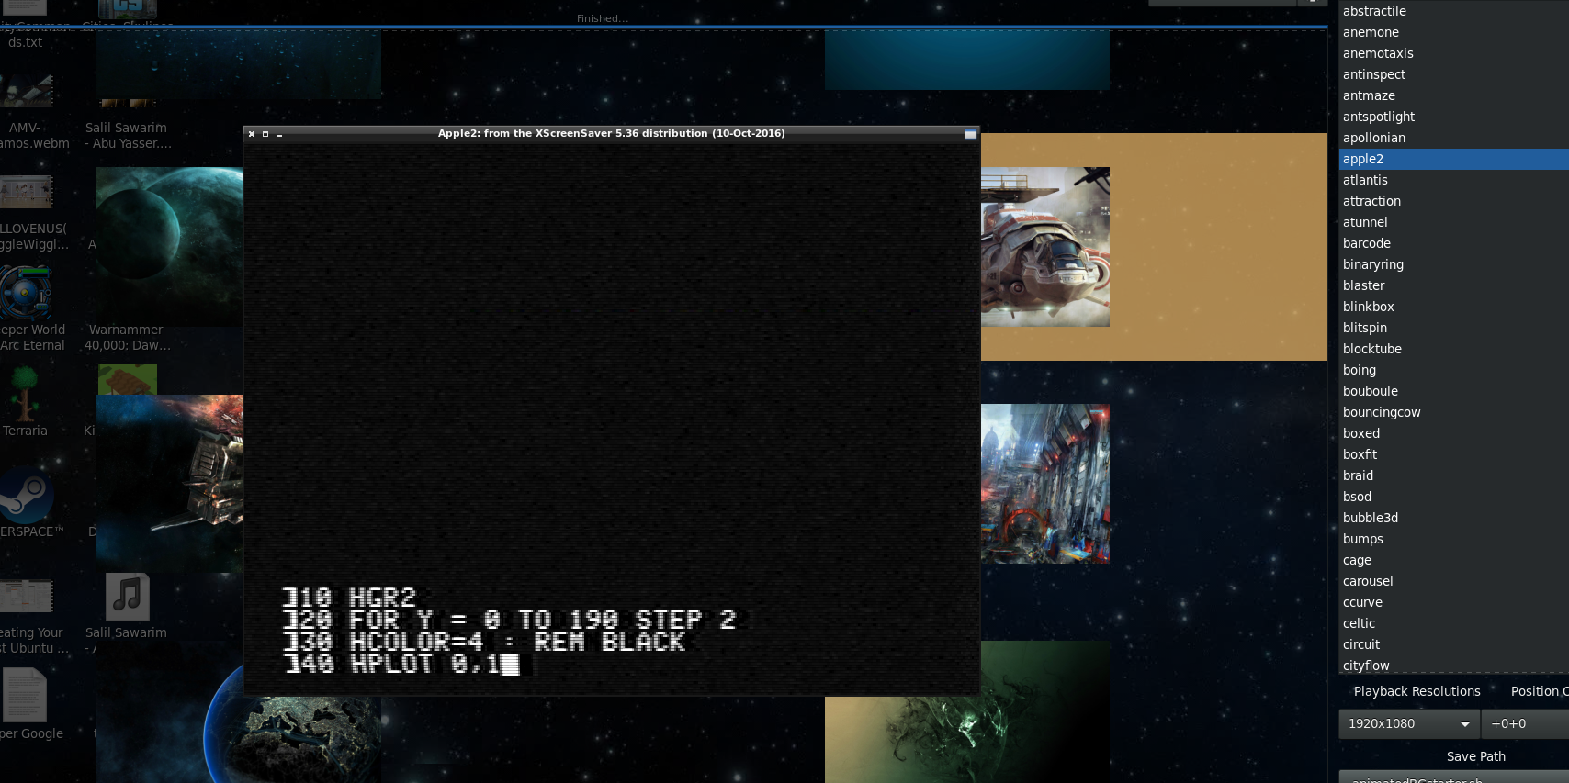
Task: Minimize the Apple2 screensaver window
Action: pos(279,134)
